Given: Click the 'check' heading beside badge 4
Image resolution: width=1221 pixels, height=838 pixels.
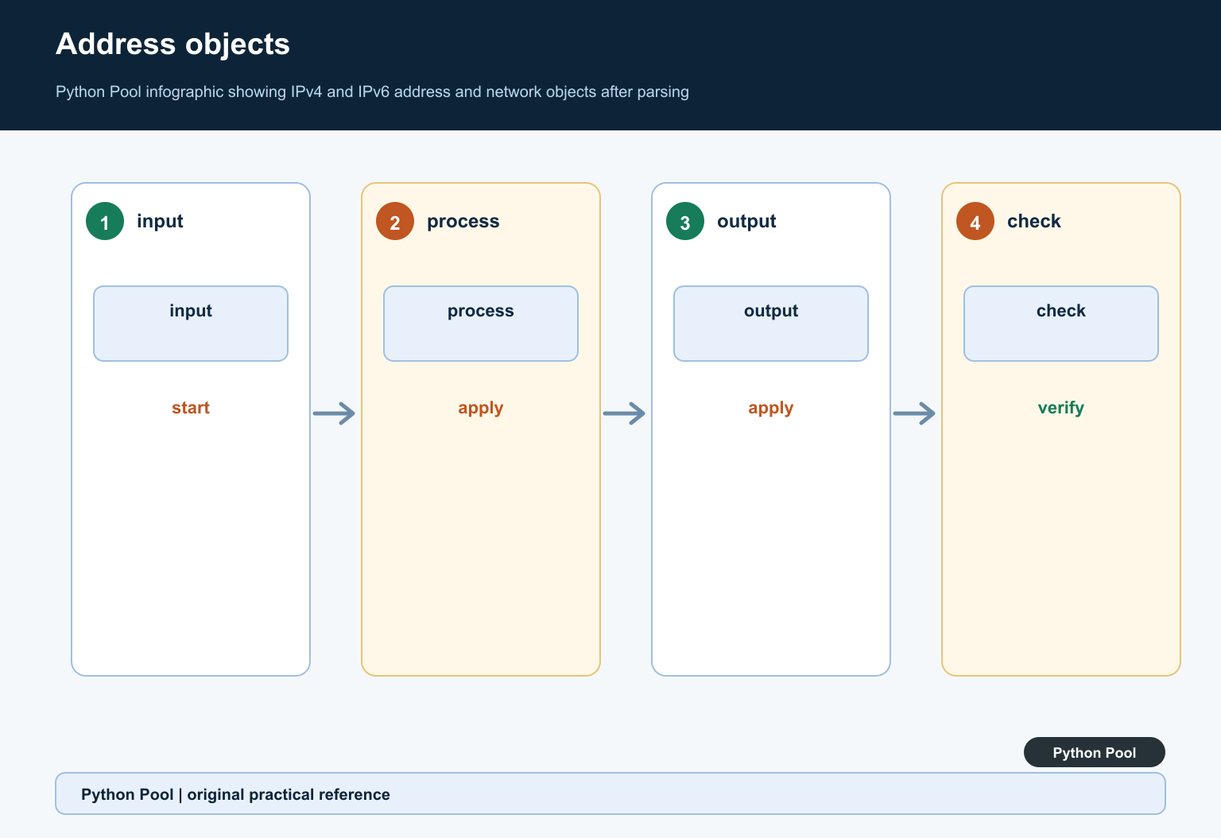Looking at the screenshot, I should pos(1034,221).
